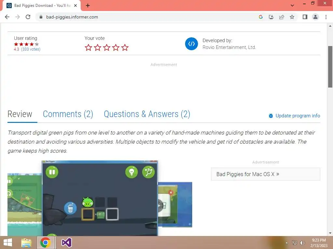Close the Bad Piggies Download tab
The width and height of the screenshot is (333, 249).
click(x=75, y=6)
